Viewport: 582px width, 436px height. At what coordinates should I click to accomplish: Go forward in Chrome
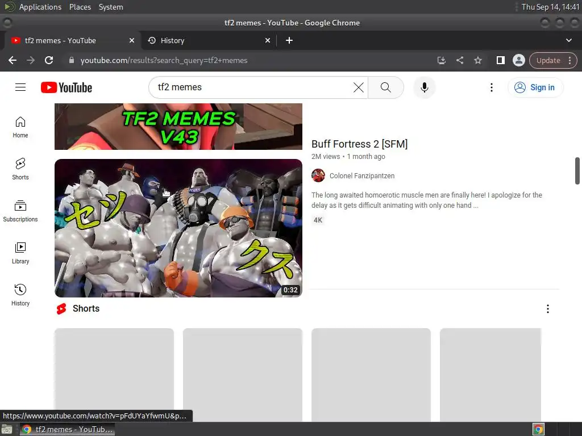click(31, 60)
